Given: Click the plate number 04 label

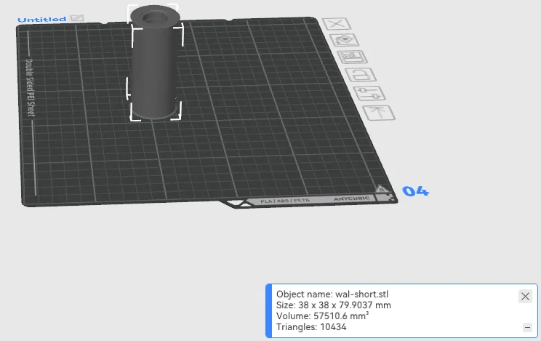Looking at the screenshot, I should [415, 191].
